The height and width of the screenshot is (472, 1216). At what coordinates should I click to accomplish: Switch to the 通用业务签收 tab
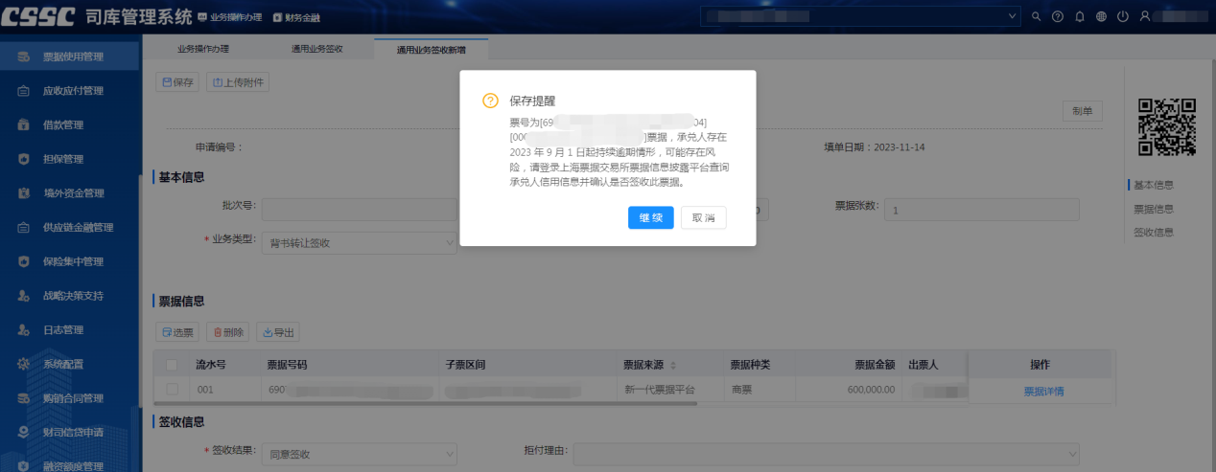tap(316, 48)
